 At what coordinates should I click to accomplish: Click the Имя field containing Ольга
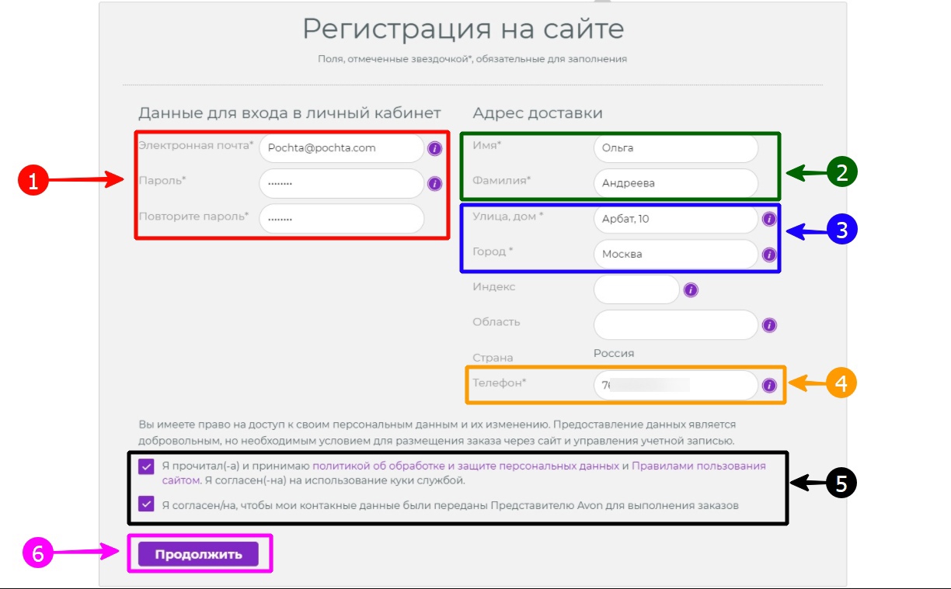[674, 148]
